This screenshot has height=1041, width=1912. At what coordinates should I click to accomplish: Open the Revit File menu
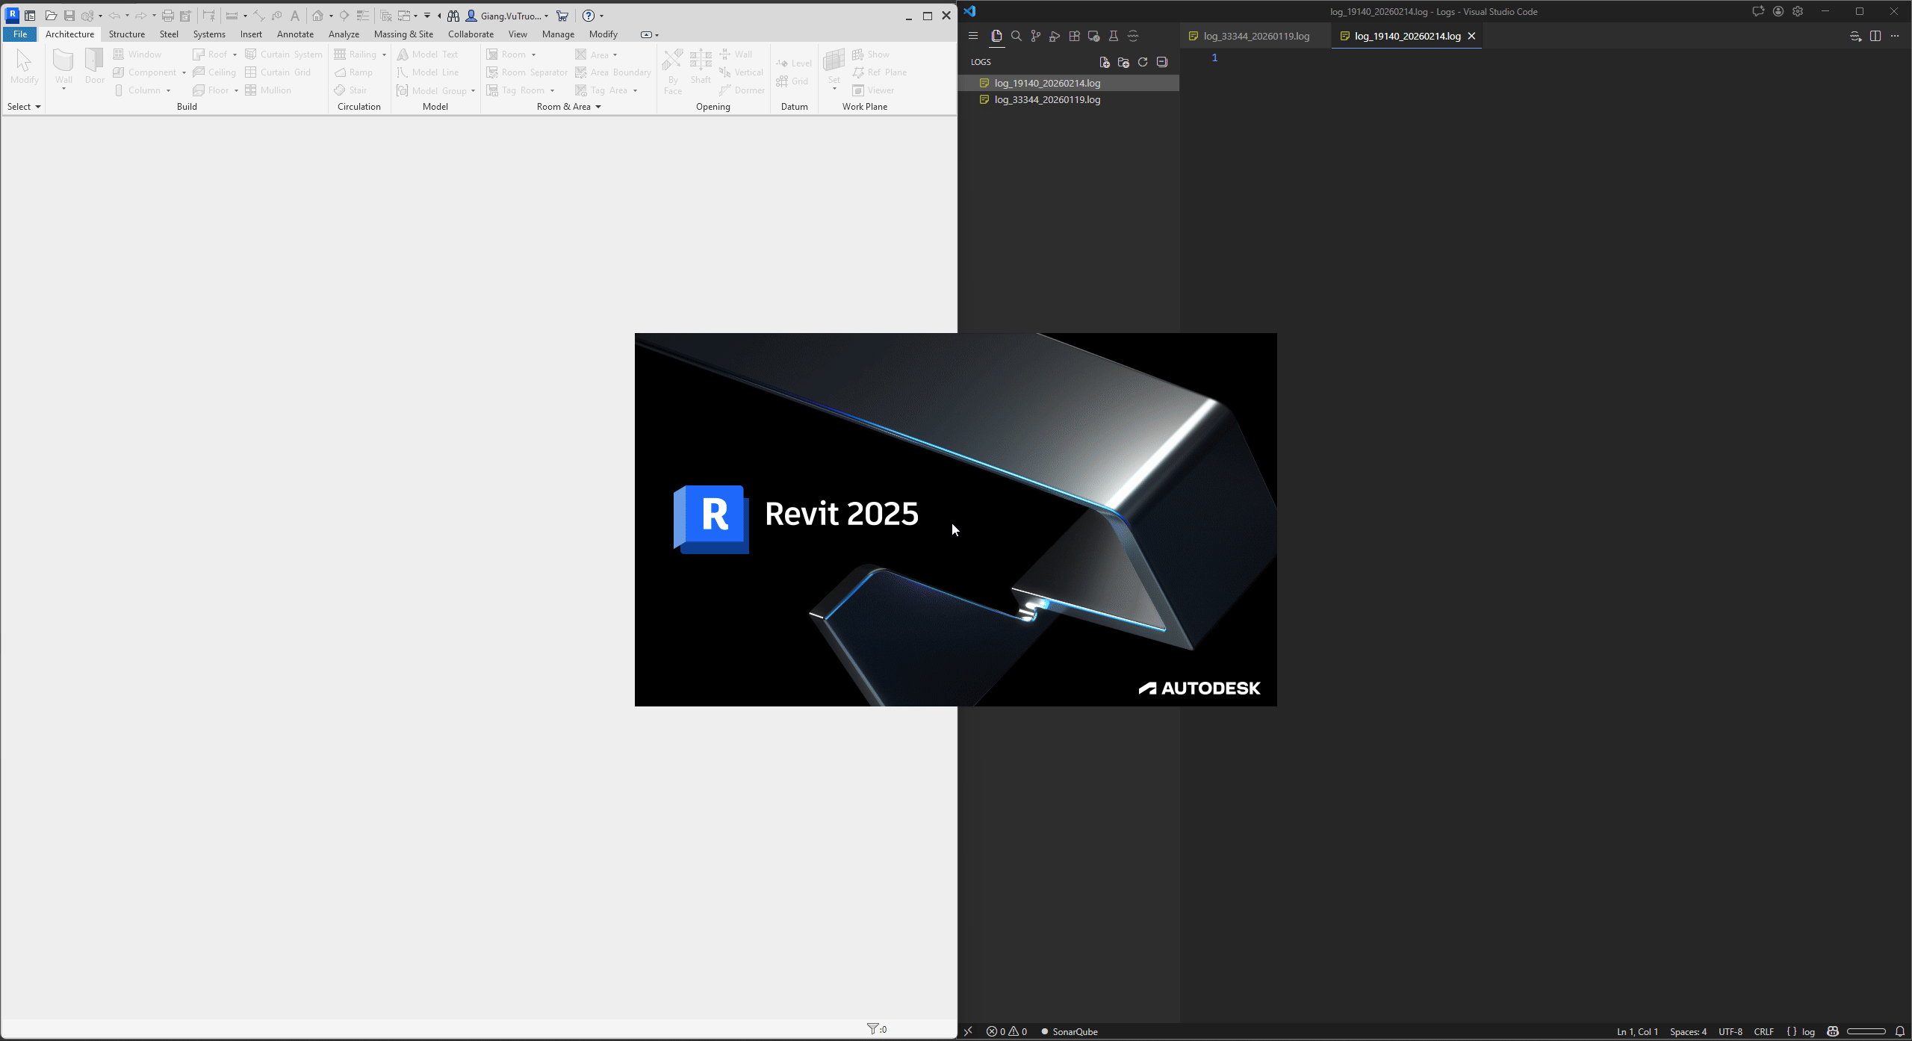[x=20, y=34]
